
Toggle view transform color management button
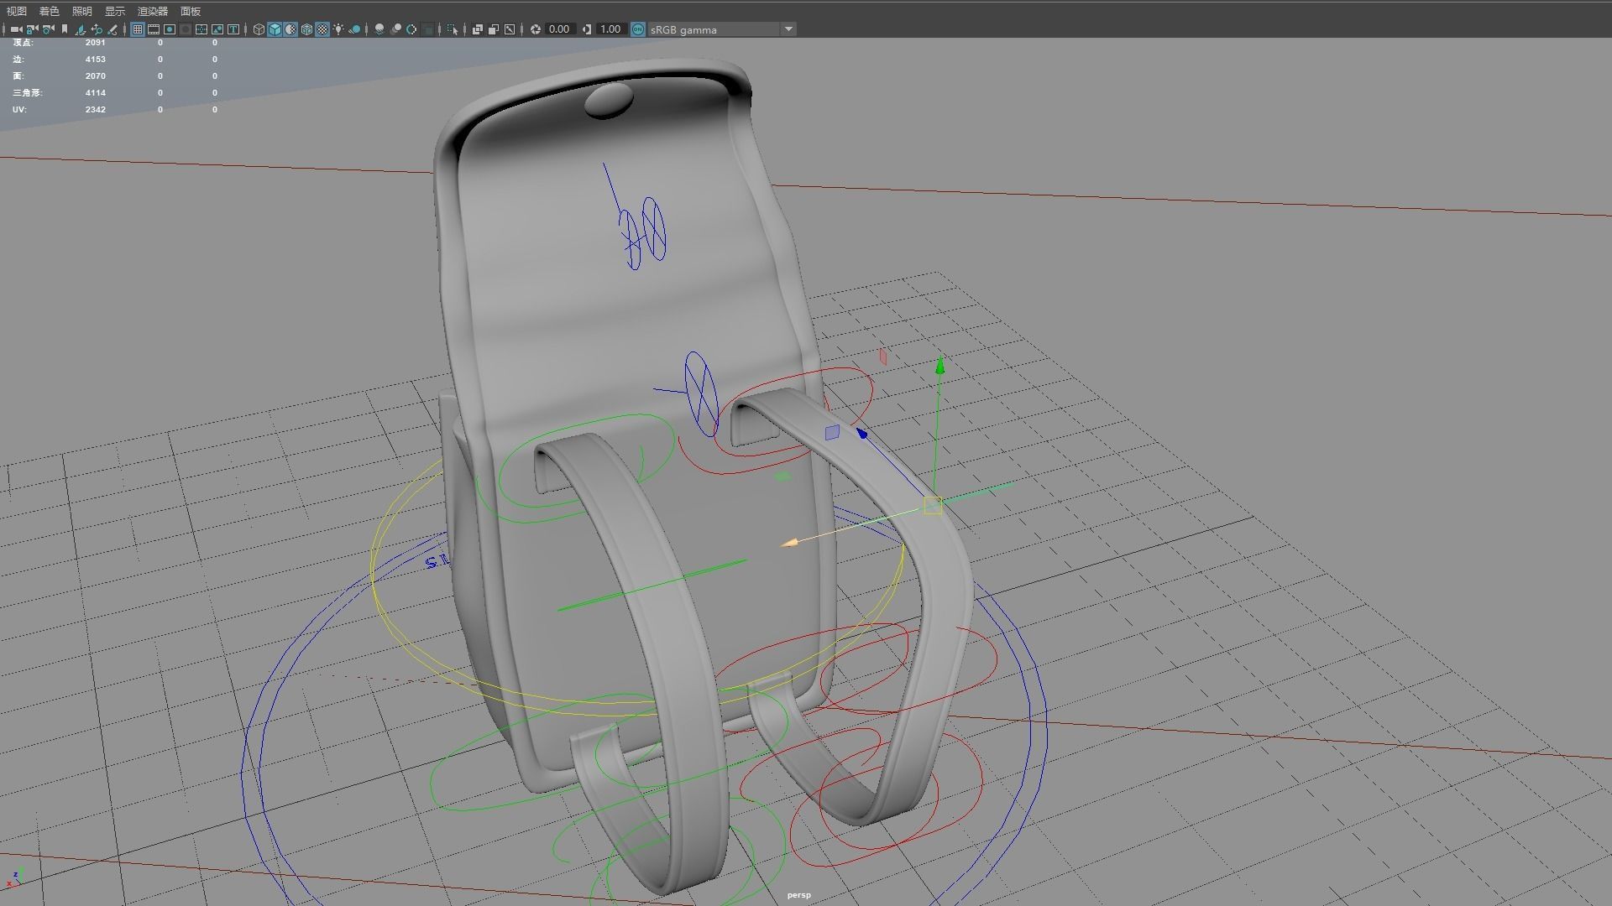[637, 29]
